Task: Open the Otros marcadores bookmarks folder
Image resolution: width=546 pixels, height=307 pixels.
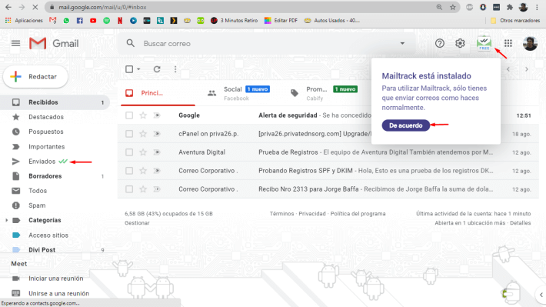Action: pos(515,21)
